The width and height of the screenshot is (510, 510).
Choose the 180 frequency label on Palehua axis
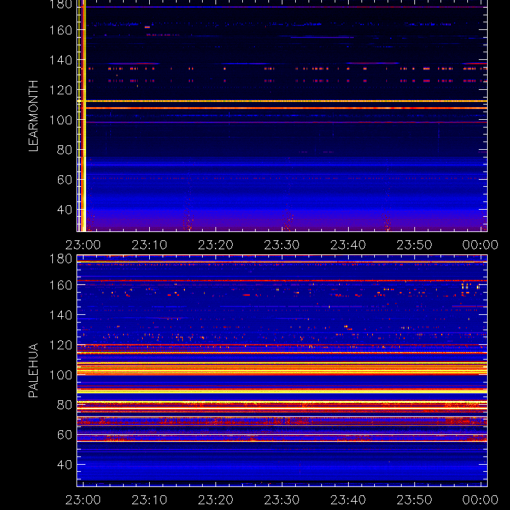[61, 259]
